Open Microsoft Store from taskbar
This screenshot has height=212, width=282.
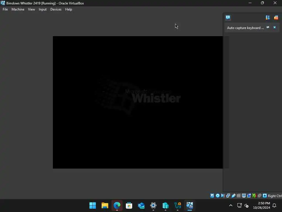(129, 205)
